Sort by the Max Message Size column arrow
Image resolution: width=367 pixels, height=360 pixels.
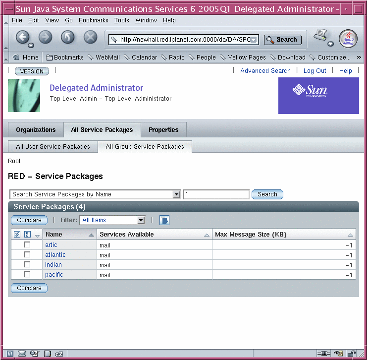pyautogui.click(x=350, y=235)
